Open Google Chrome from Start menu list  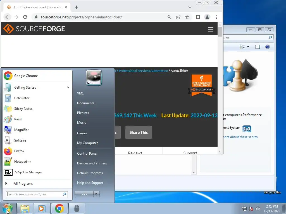tap(37, 76)
